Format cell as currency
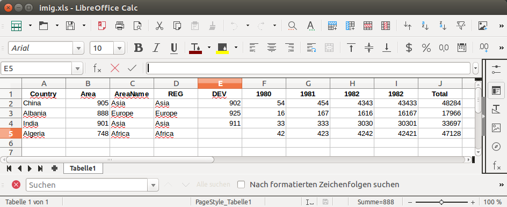 click(x=409, y=48)
